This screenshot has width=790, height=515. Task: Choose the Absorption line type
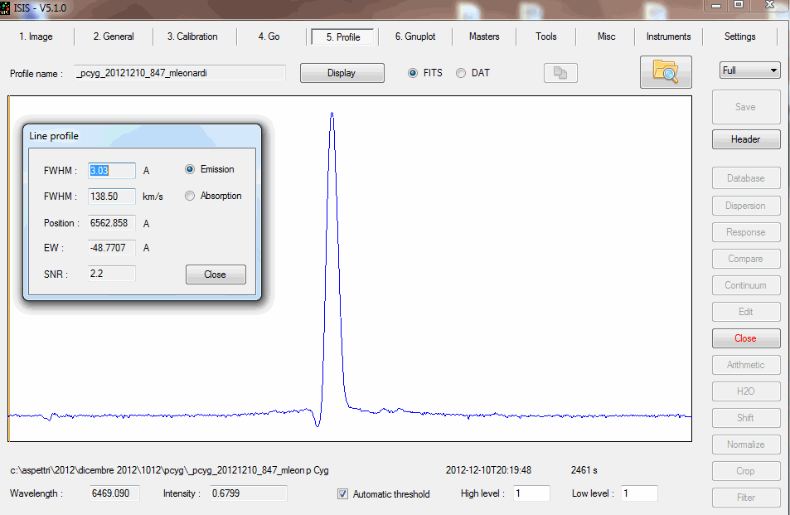pyautogui.click(x=190, y=197)
